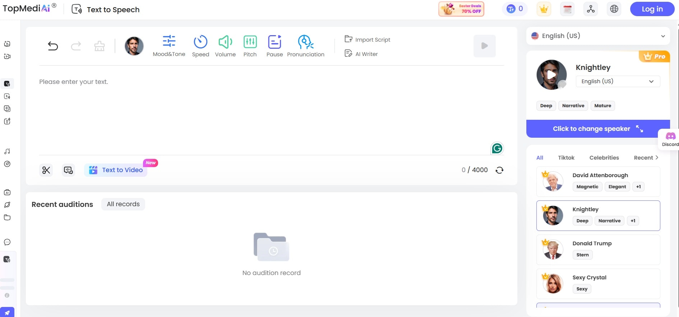Click into the text entry area
The width and height of the screenshot is (679, 317).
point(271,111)
